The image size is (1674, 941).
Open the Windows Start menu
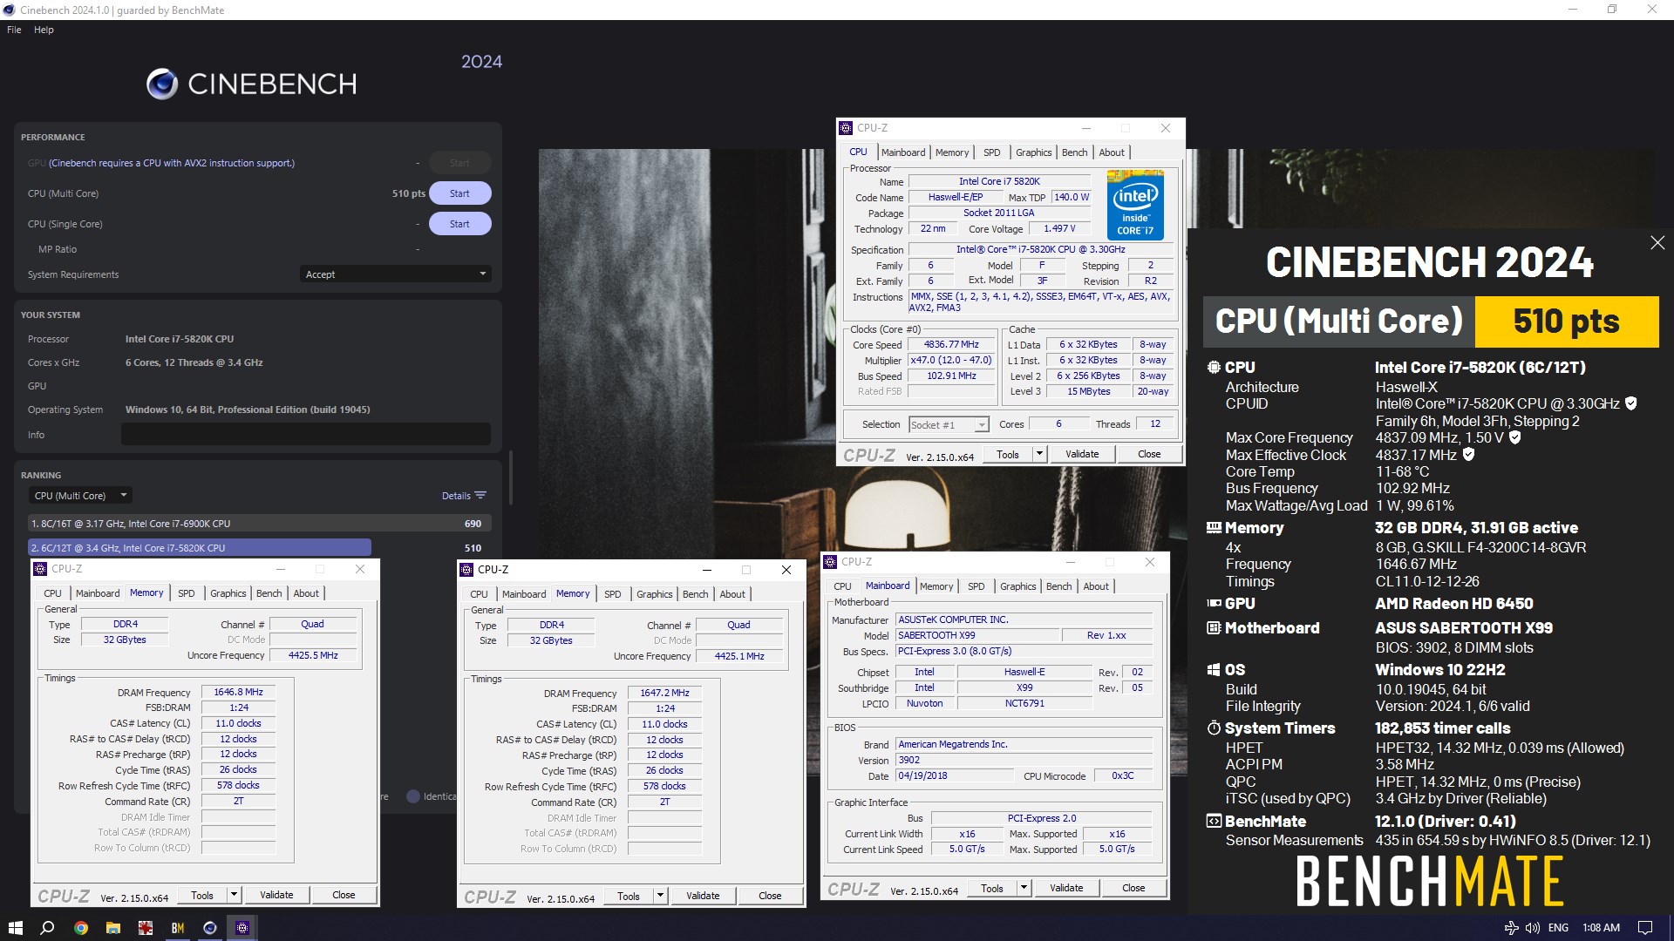pyautogui.click(x=15, y=928)
